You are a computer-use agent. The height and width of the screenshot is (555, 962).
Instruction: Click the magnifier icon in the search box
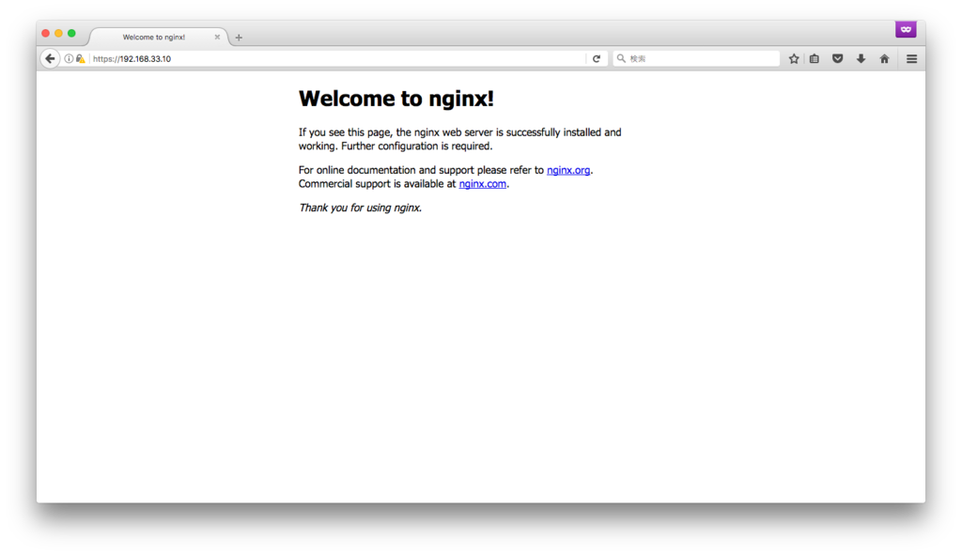(x=621, y=58)
